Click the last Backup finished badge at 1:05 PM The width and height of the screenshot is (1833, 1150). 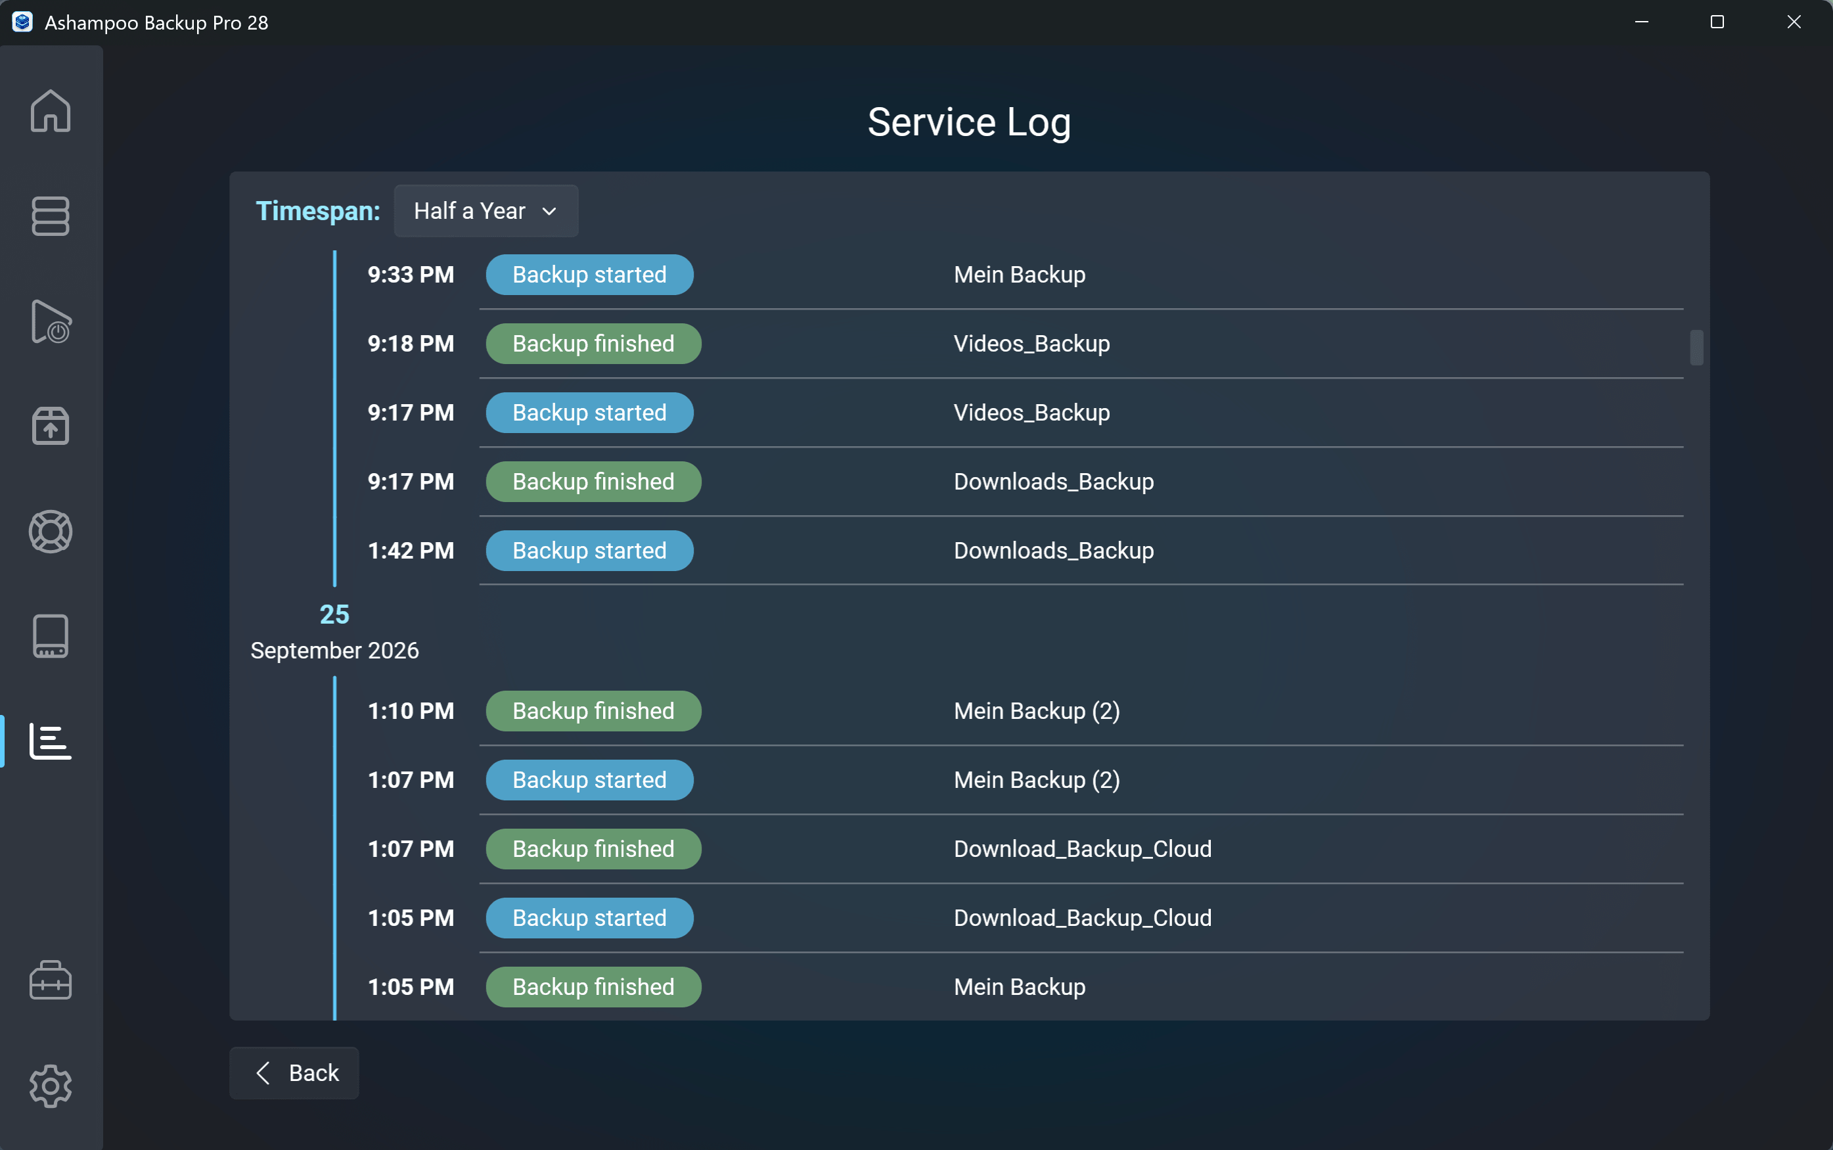[x=593, y=986]
